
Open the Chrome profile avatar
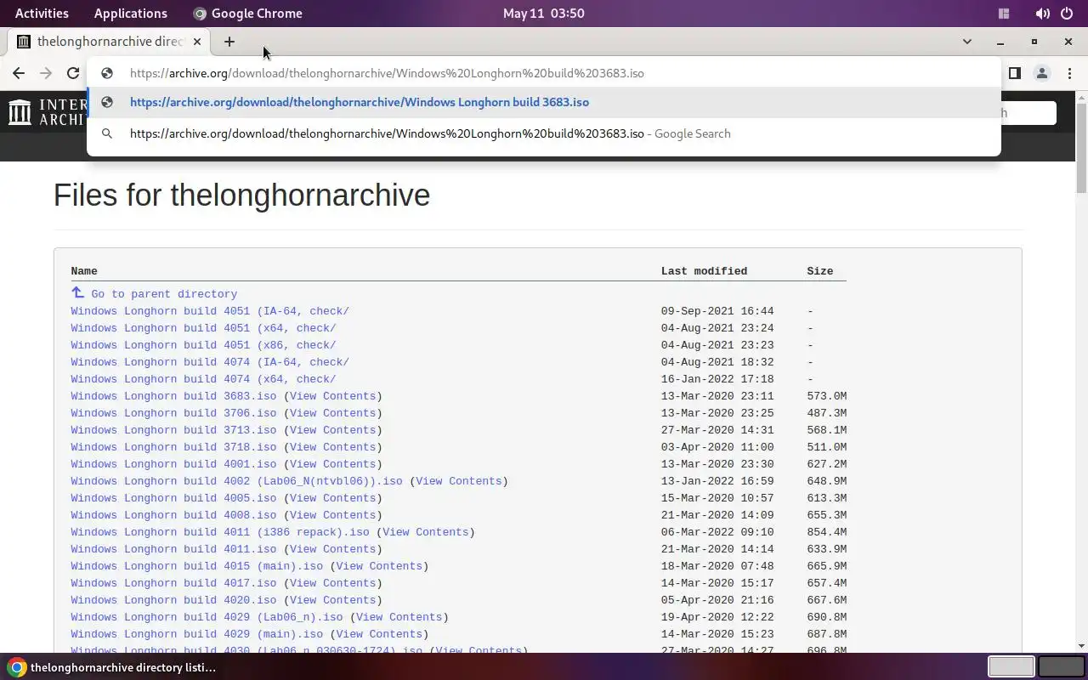[1042, 73]
